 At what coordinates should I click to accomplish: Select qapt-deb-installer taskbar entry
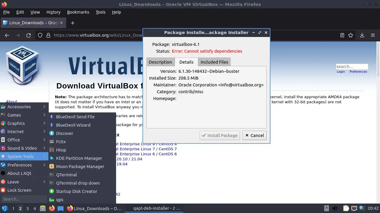153,208
